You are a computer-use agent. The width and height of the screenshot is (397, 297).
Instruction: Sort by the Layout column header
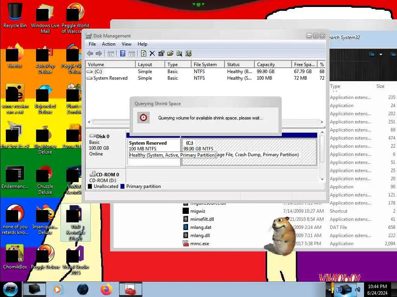click(x=150, y=65)
